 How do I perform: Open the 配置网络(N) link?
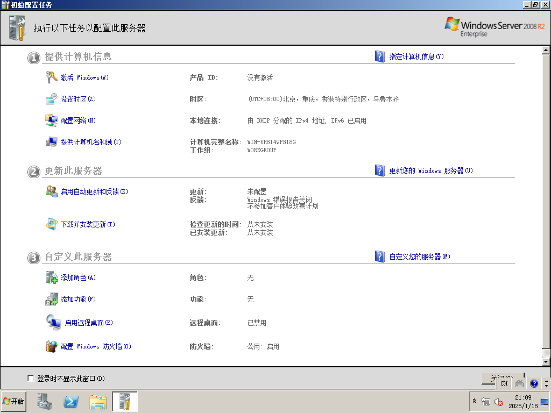pyautogui.click(x=78, y=120)
